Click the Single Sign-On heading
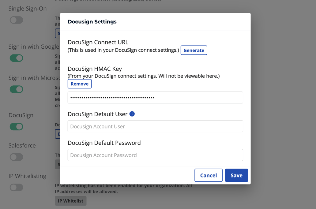 click(x=28, y=9)
